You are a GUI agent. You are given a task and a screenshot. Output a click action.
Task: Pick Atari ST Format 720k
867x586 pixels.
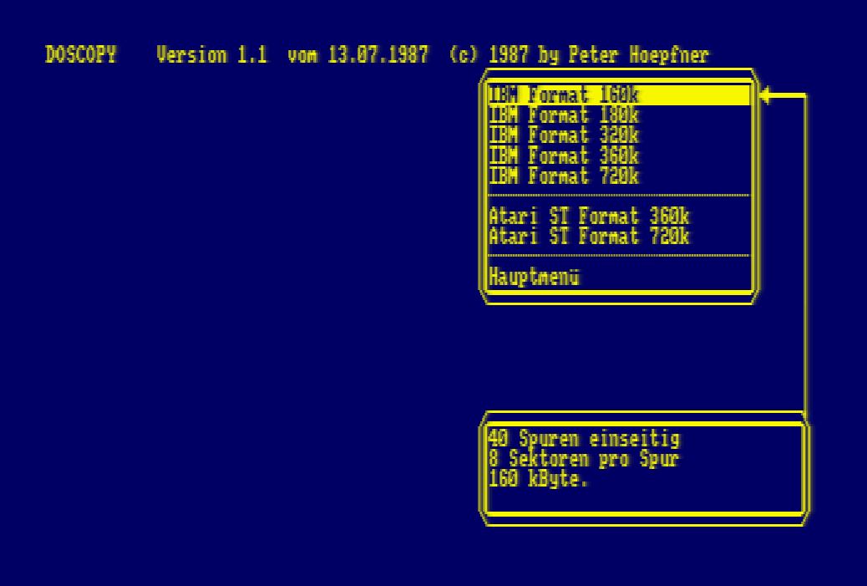(x=589, y=237)
